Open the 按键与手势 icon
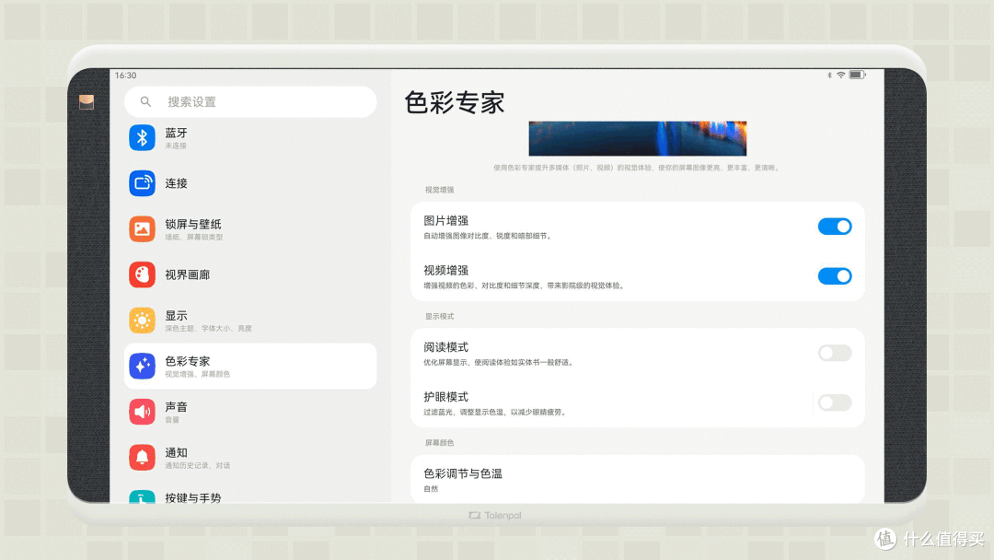This screenshot has width=994, height=560. (142, 496)
